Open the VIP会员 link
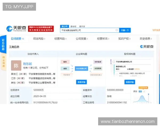Screen dimensions: 160x128 pos(156,30)
